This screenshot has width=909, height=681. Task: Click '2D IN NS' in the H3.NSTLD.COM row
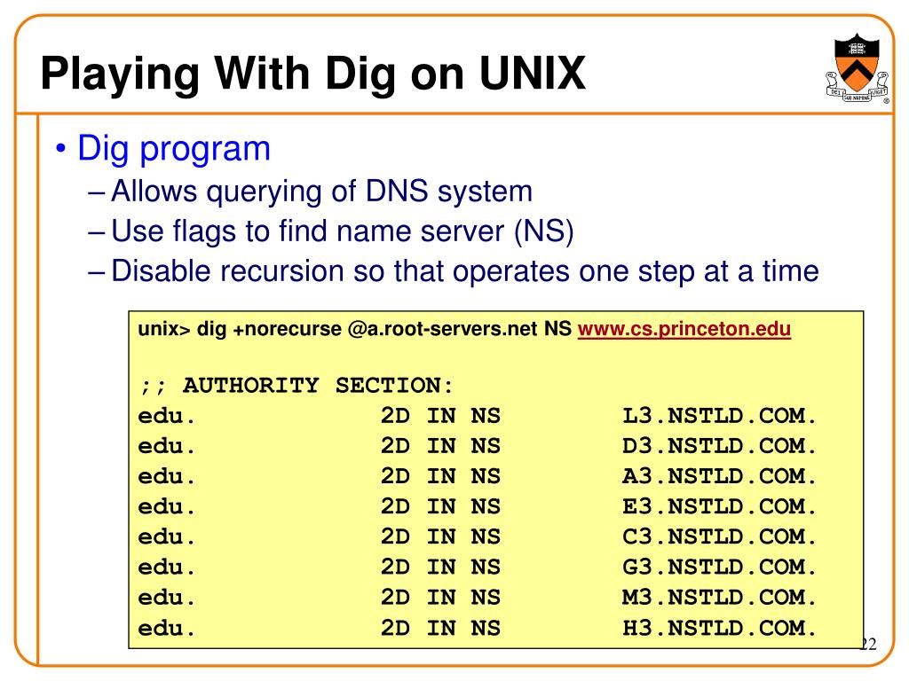point(440,628)
